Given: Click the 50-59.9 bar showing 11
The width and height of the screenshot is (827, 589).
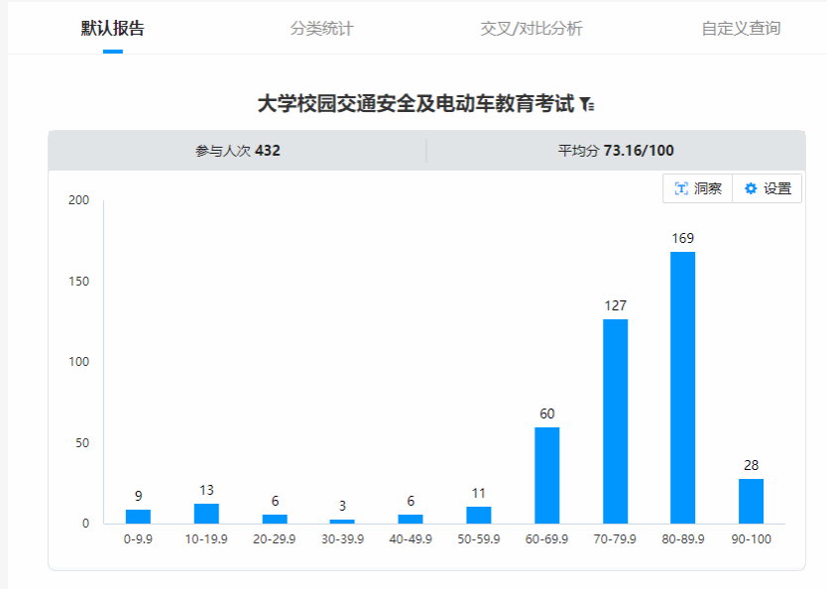Looking at the screenshot, I should pyautogui.click(x=479, y=515).
